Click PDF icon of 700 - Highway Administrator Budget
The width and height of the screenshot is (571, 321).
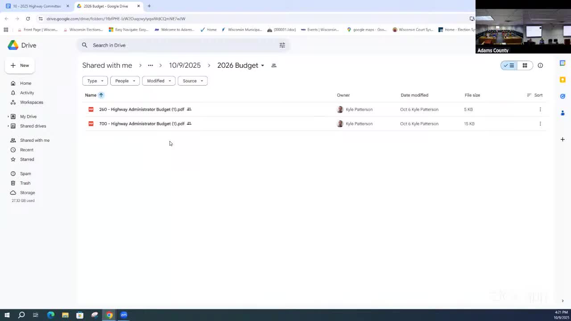[91, 123]
